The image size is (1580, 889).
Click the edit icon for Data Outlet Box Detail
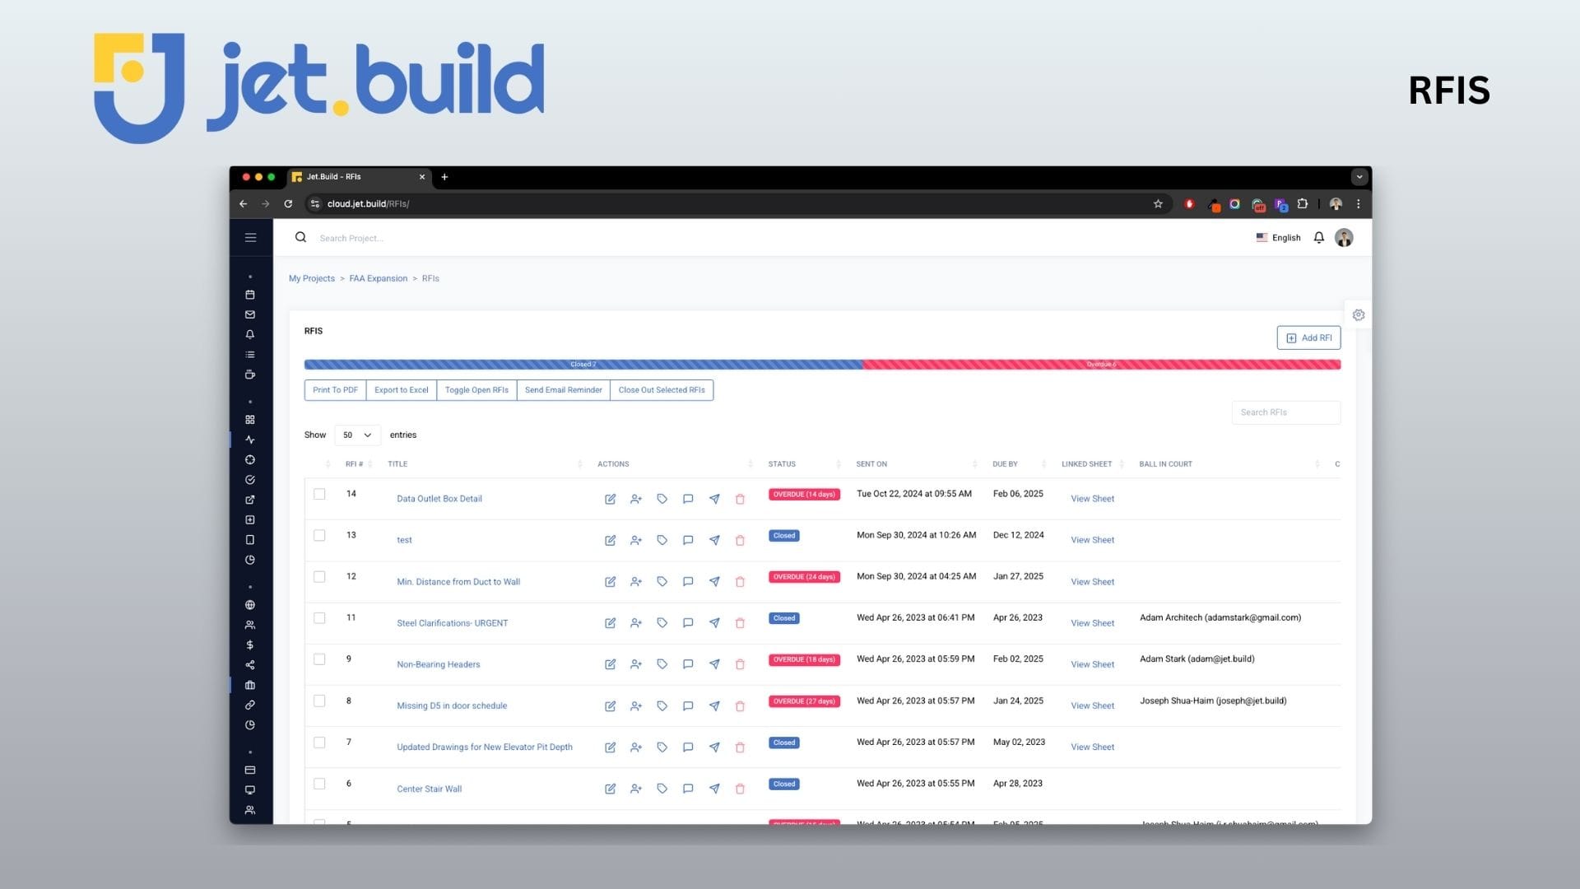tap(610, 499)
